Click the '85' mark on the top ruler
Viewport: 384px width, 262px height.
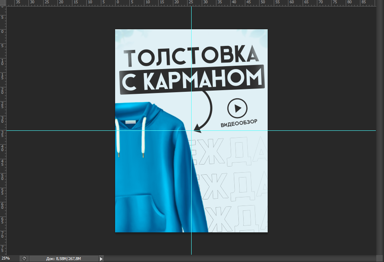[364, 2]
